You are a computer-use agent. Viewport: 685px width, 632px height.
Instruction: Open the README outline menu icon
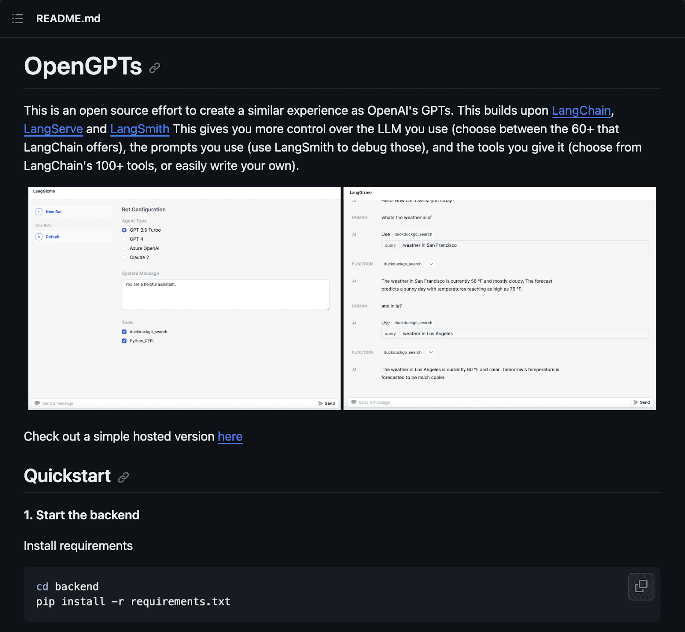(18, 18)
